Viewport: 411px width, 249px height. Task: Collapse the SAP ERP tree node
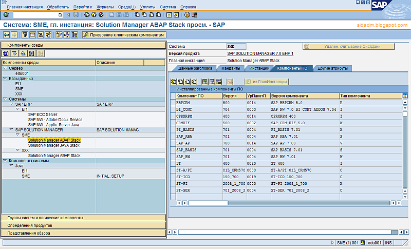point(11,104)
